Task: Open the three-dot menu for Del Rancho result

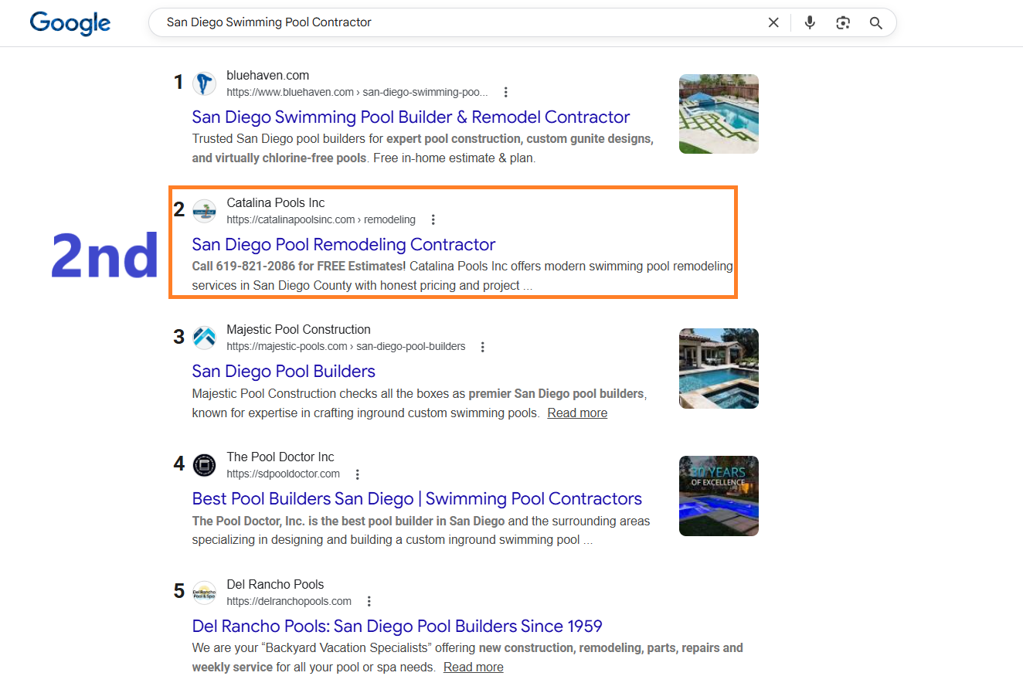Action: (x=369, y=601)
